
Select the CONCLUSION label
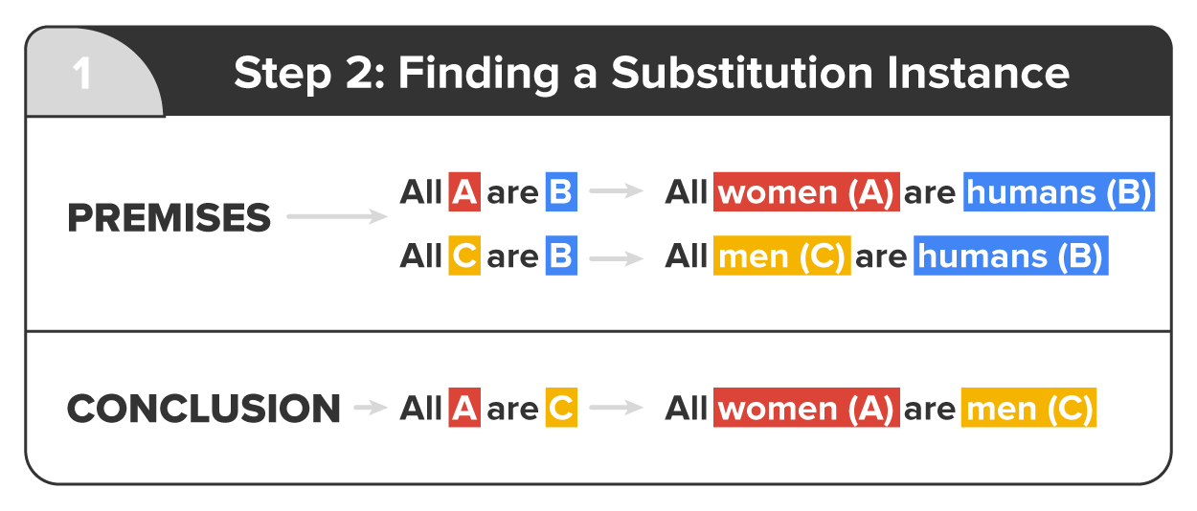(x=203, y=409)
